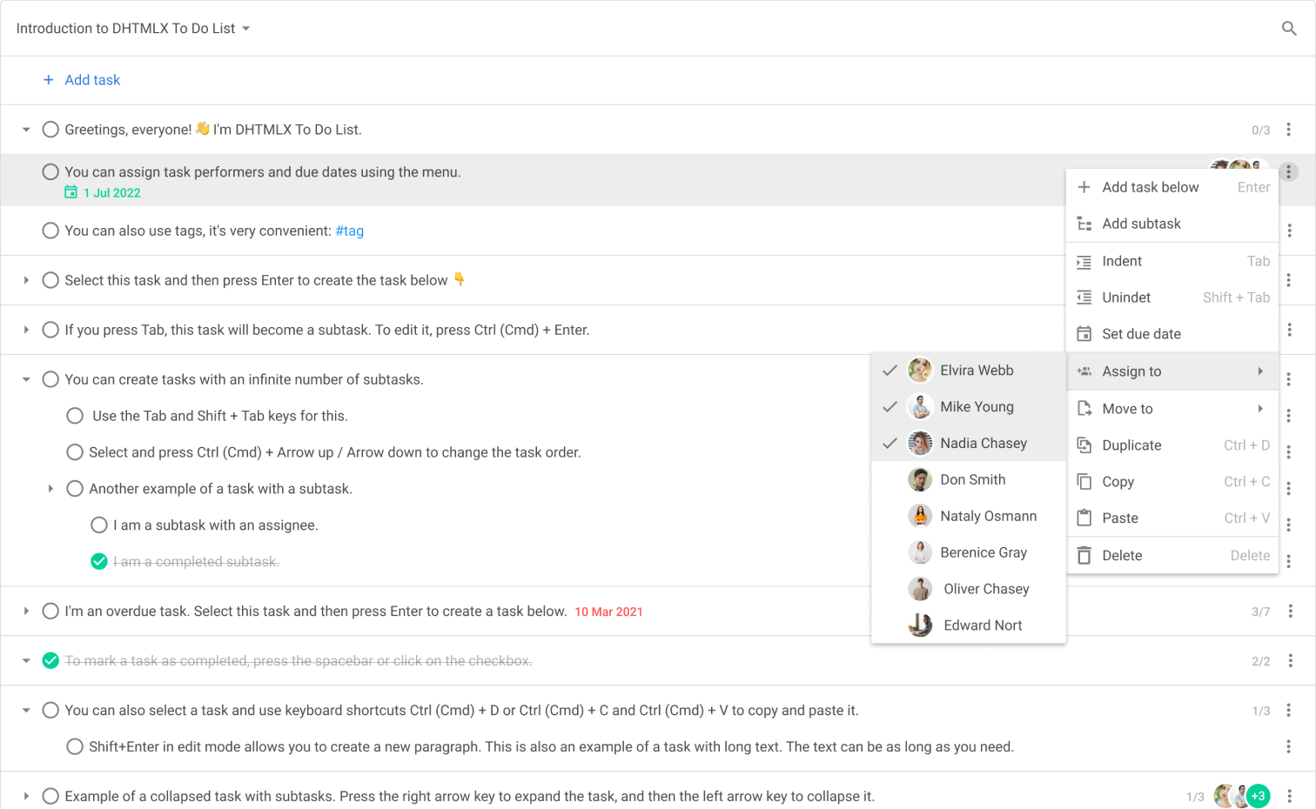
Task: Open the project title dropdown arrow
Action: point(246,29)
